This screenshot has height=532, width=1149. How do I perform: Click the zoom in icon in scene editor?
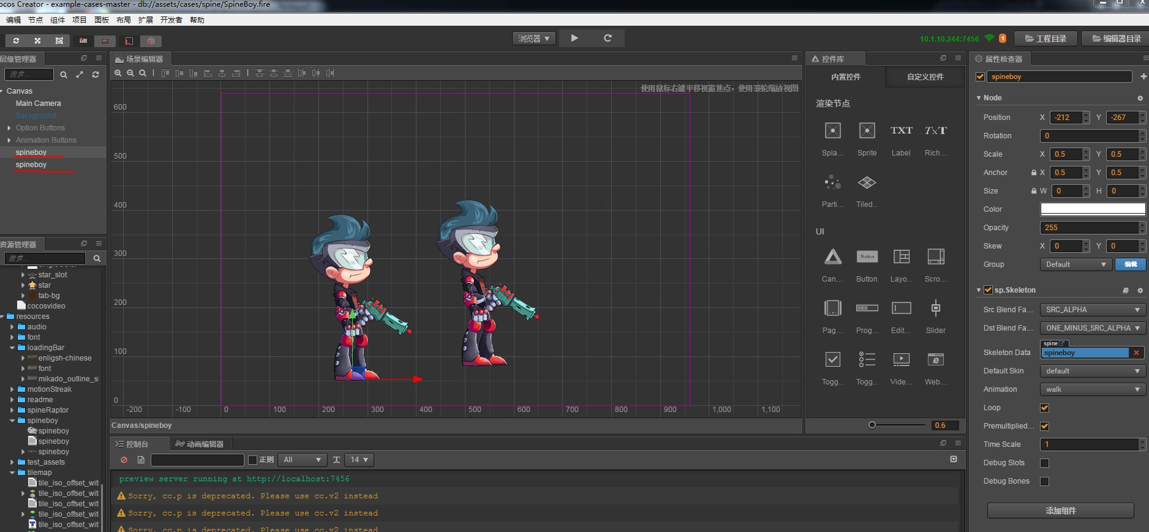(x=118, y=73)
